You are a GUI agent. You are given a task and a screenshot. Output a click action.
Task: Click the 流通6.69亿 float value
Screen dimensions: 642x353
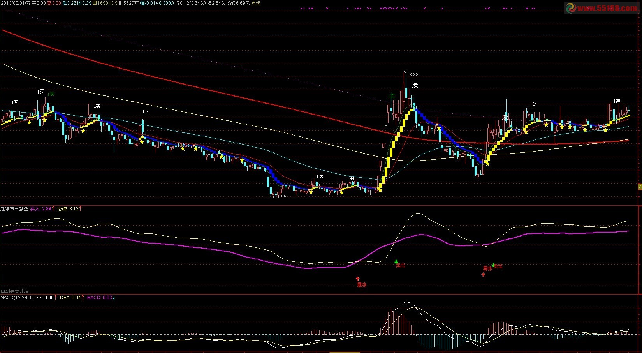pos(238,3)
